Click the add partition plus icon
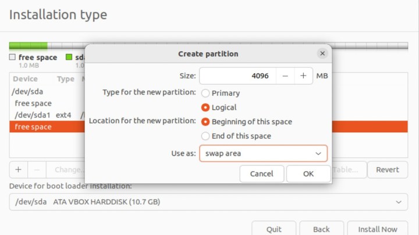The image size is (419, 235). (x=18, y=169)
